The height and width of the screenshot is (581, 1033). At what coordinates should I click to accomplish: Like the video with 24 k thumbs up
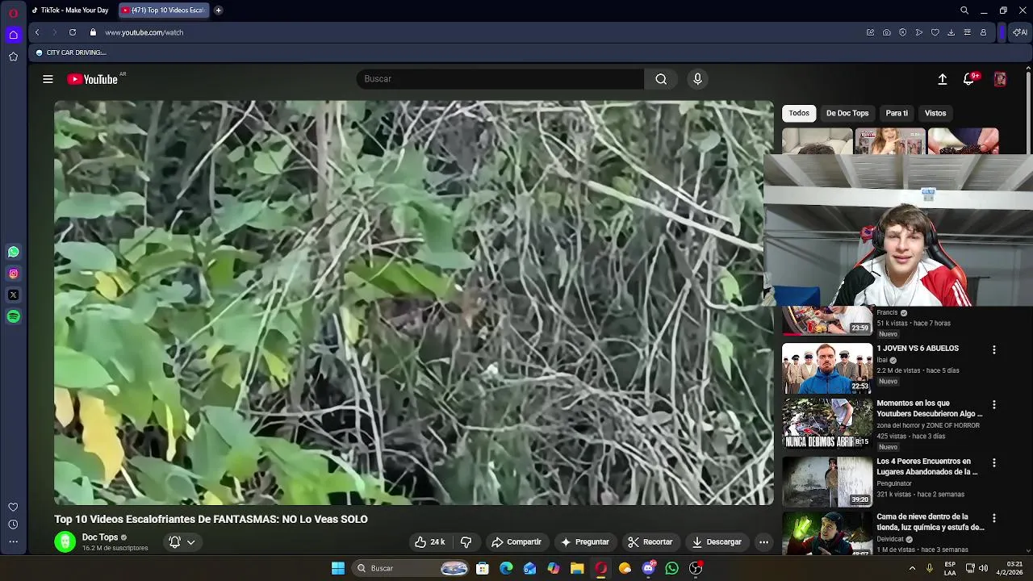pos(430,542)
